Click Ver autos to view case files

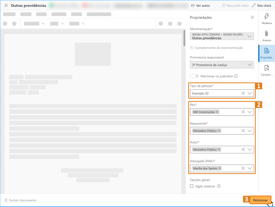click(201, 6)
